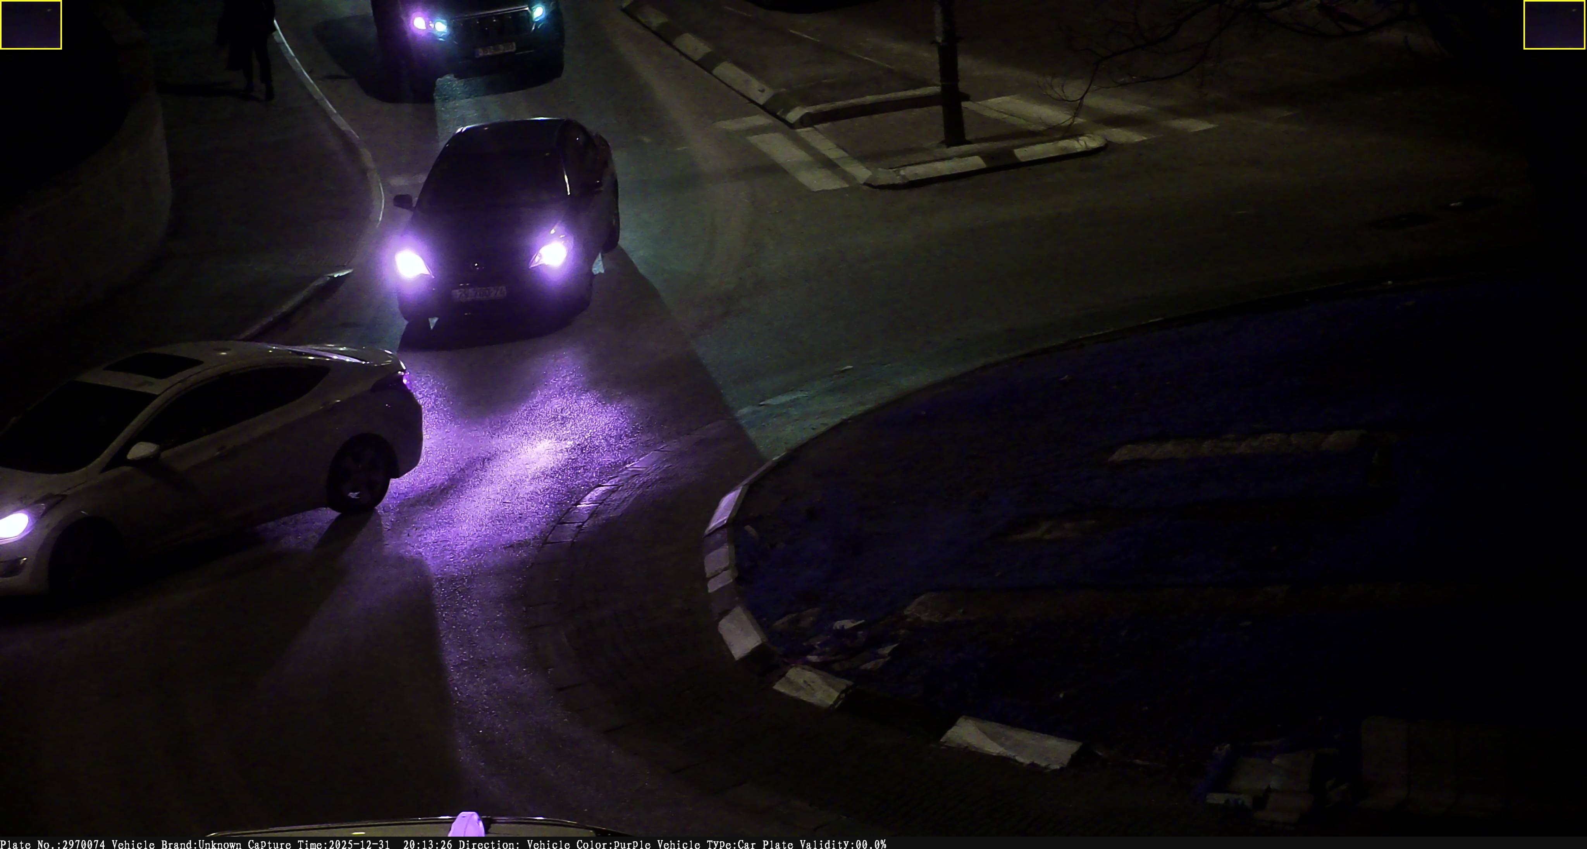Click the white sedan's rear wheel
1587x849 pixels.
pos(361,474)
